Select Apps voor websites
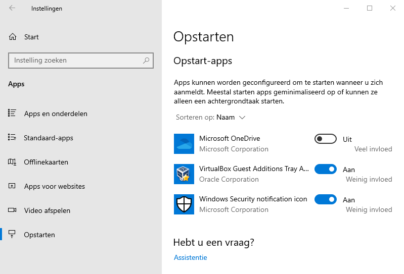The width and height of the screenshot is (404, 274). [54, 186]
